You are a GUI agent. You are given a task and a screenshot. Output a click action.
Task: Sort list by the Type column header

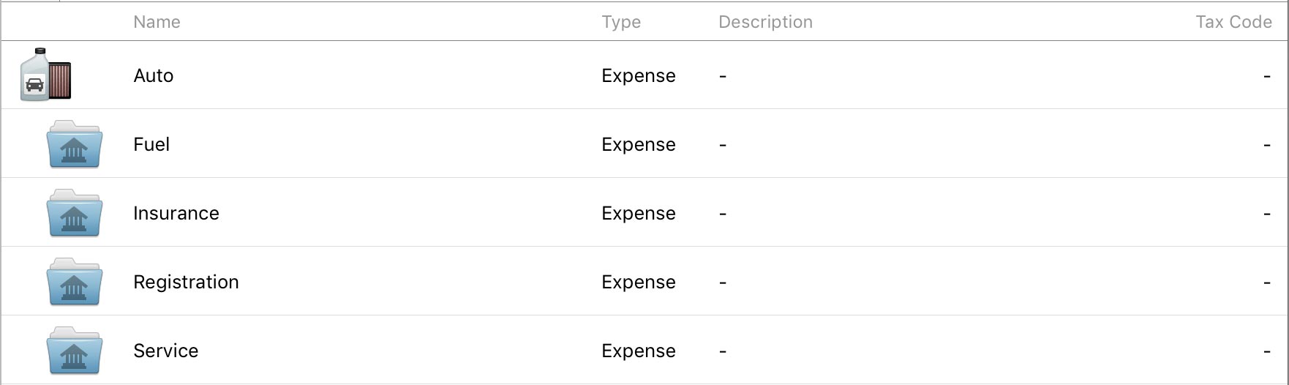pyautogui.click(x=621, y=22)
